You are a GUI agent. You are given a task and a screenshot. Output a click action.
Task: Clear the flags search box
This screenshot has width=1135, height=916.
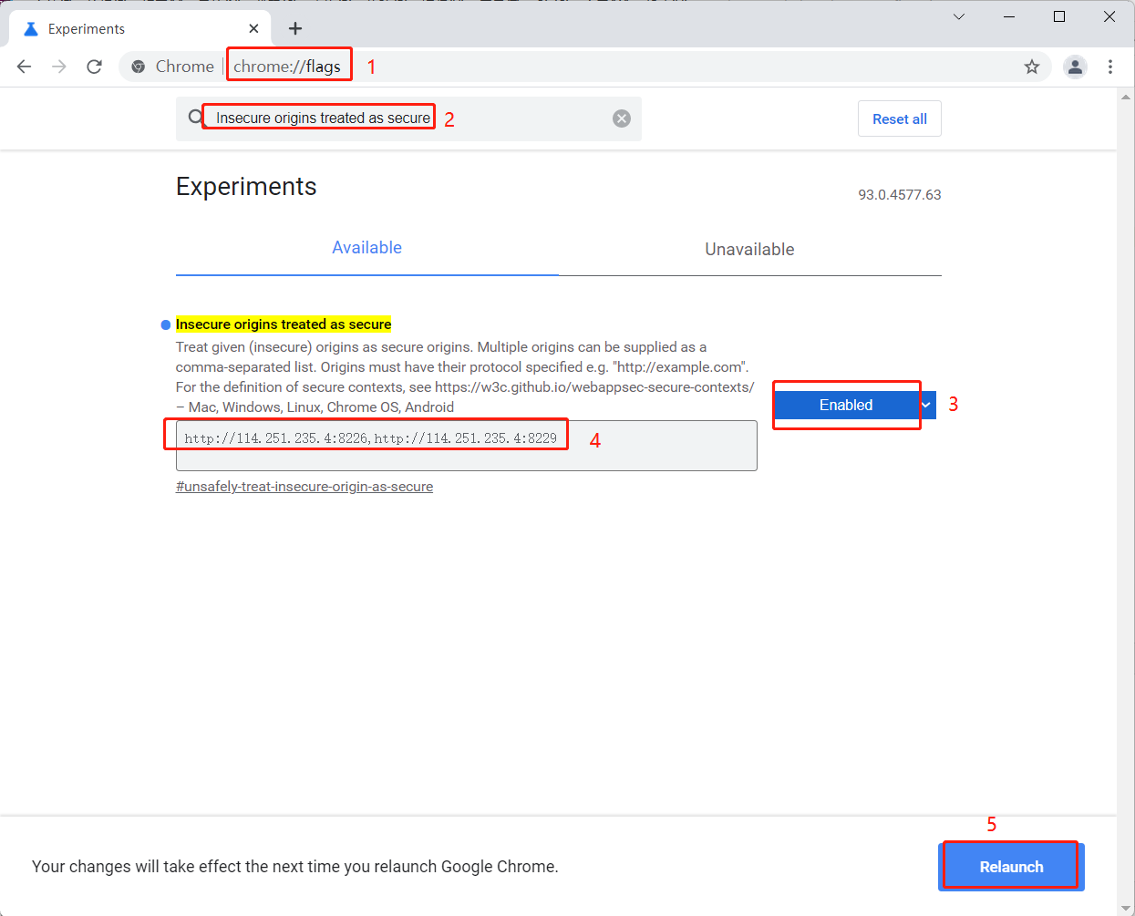click(622, 118)
